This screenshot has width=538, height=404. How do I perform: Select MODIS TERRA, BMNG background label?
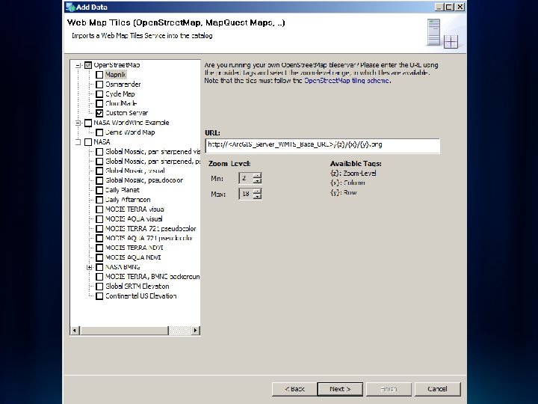pyautogui.click(x=152, y=277)
